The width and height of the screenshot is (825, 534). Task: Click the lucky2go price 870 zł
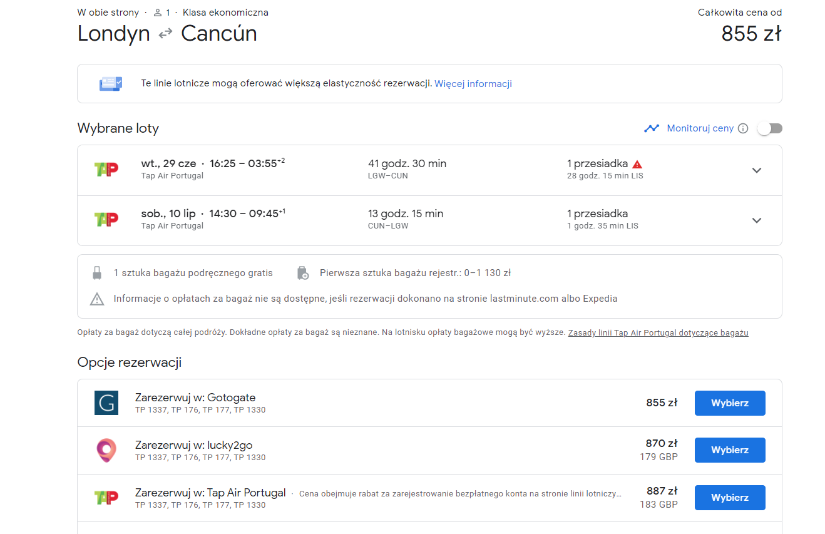[662, 443]
